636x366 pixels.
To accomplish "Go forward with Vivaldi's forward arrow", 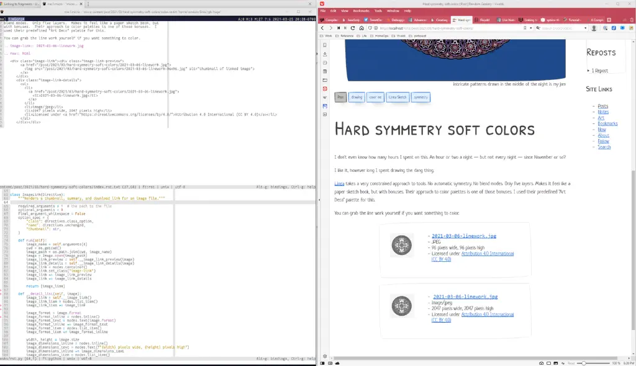I will pos(330,28).
